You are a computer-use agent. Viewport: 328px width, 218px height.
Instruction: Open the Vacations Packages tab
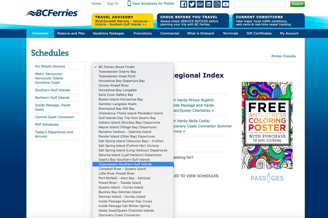[x=108, y=33]
